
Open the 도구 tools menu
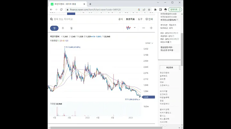pyautogui.click(x=140, y=19)
